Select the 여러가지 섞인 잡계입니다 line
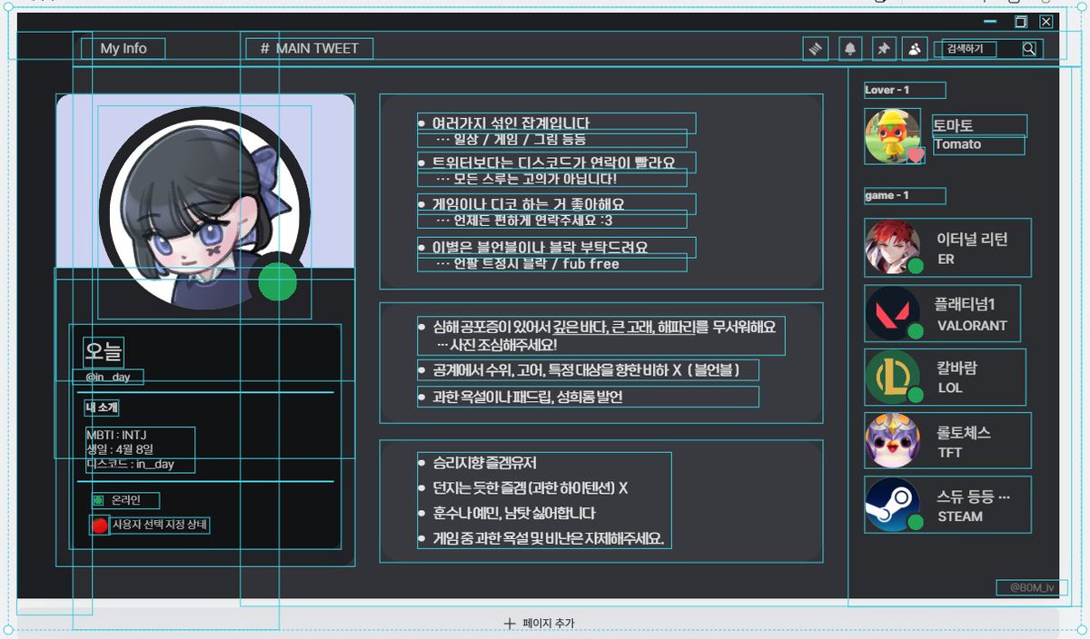 tap(511, 123)
